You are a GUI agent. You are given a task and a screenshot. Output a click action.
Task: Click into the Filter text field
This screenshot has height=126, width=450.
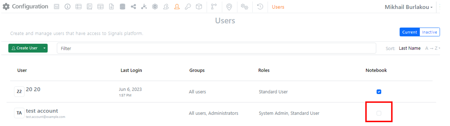pyautogui.click(x=216, y=48)
